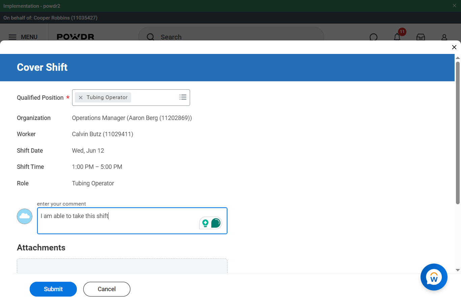
Task: Cancel the cover shift request
Action: (x=107, y=289)
